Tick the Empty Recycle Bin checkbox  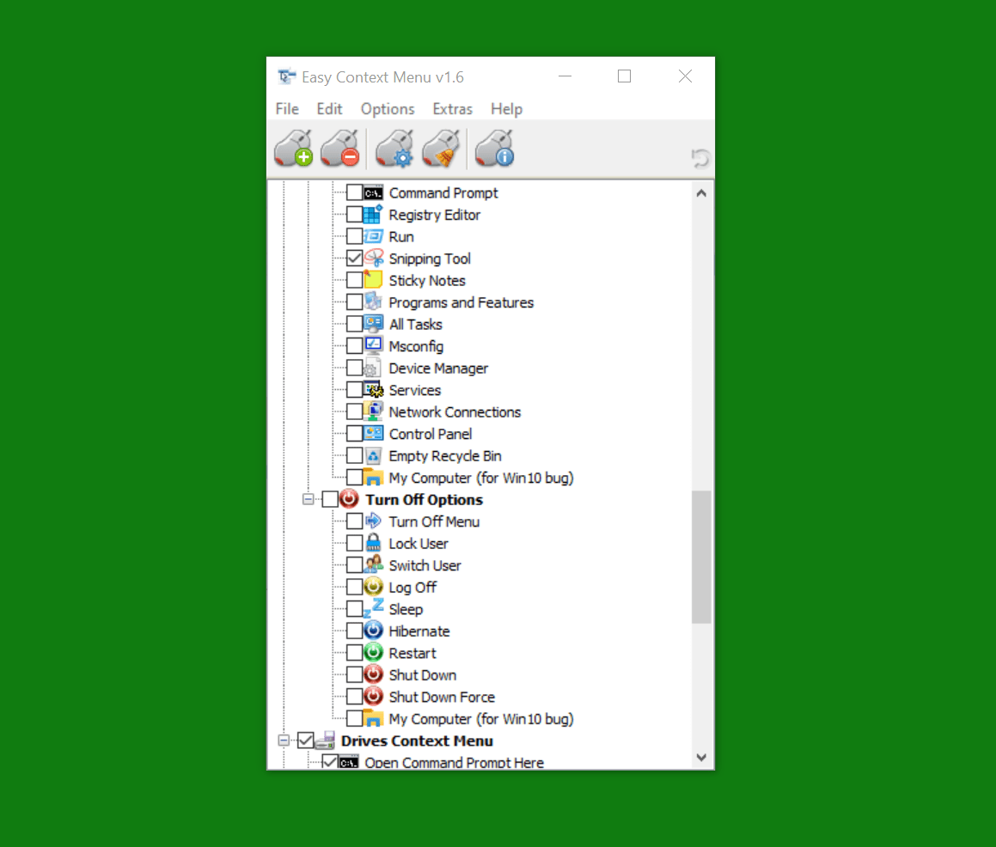point(354,456)
